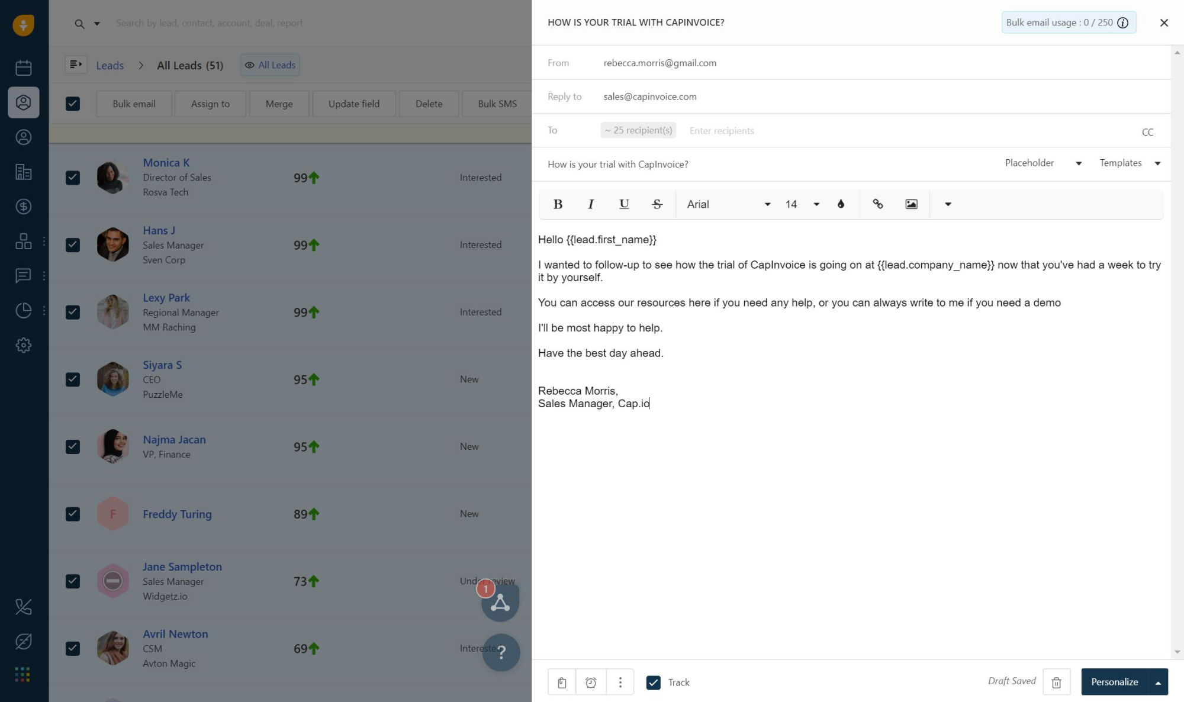
Task: Click the strikethrough formatting icon
Action: point(657,204)
